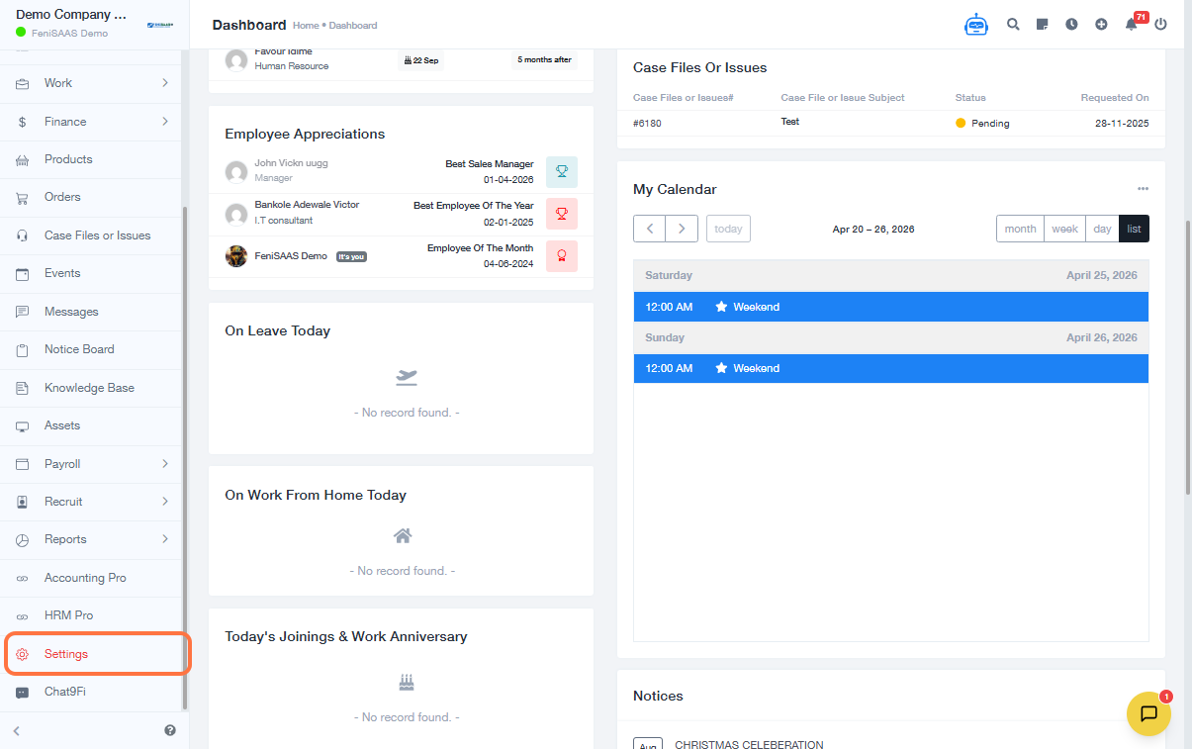1192x749 pixels.
Task: Go to next calendar week
Action: [682, 229]
